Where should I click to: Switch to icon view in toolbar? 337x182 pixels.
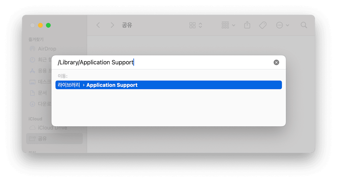click(192, 25)
